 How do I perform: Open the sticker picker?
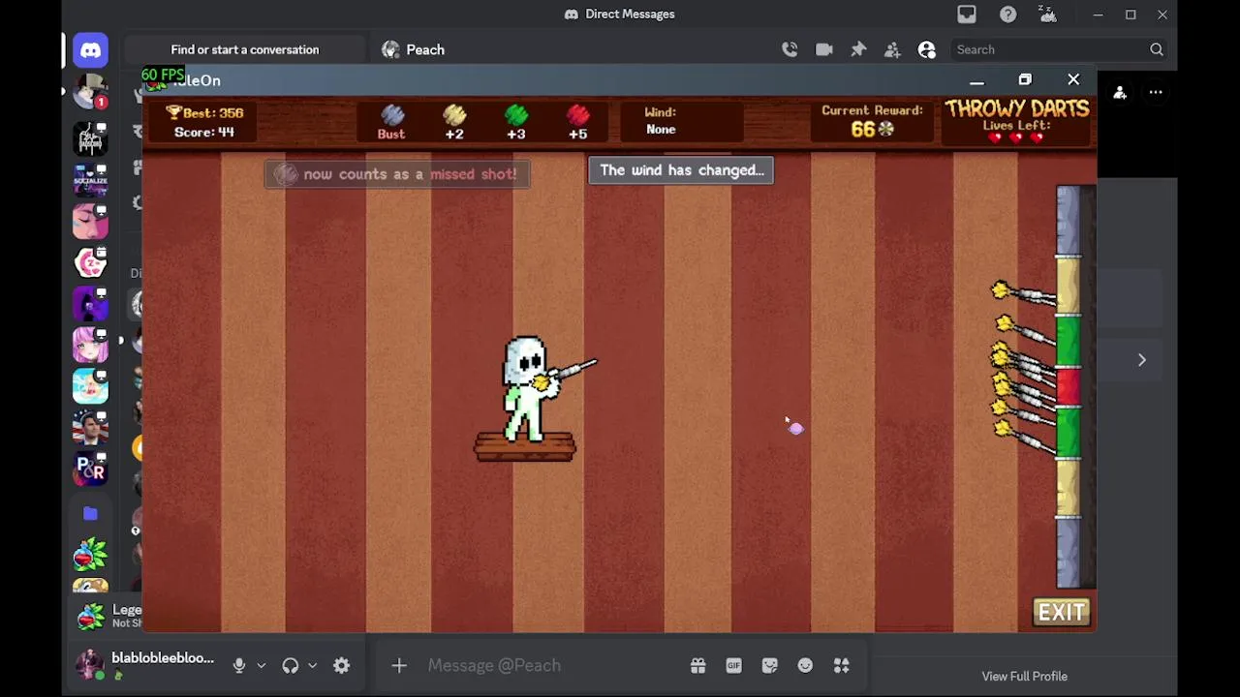pyautogui.click(x=769, y=665)
